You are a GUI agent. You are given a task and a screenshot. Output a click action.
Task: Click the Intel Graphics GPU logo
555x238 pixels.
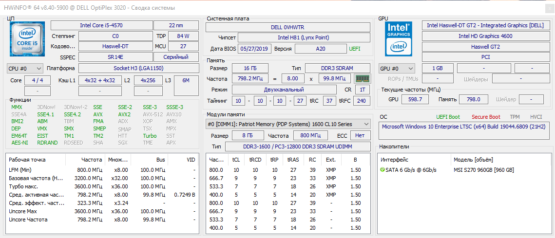398,38
